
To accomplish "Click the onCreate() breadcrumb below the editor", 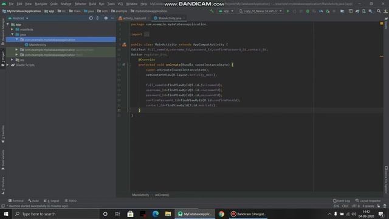I will 162,195.
